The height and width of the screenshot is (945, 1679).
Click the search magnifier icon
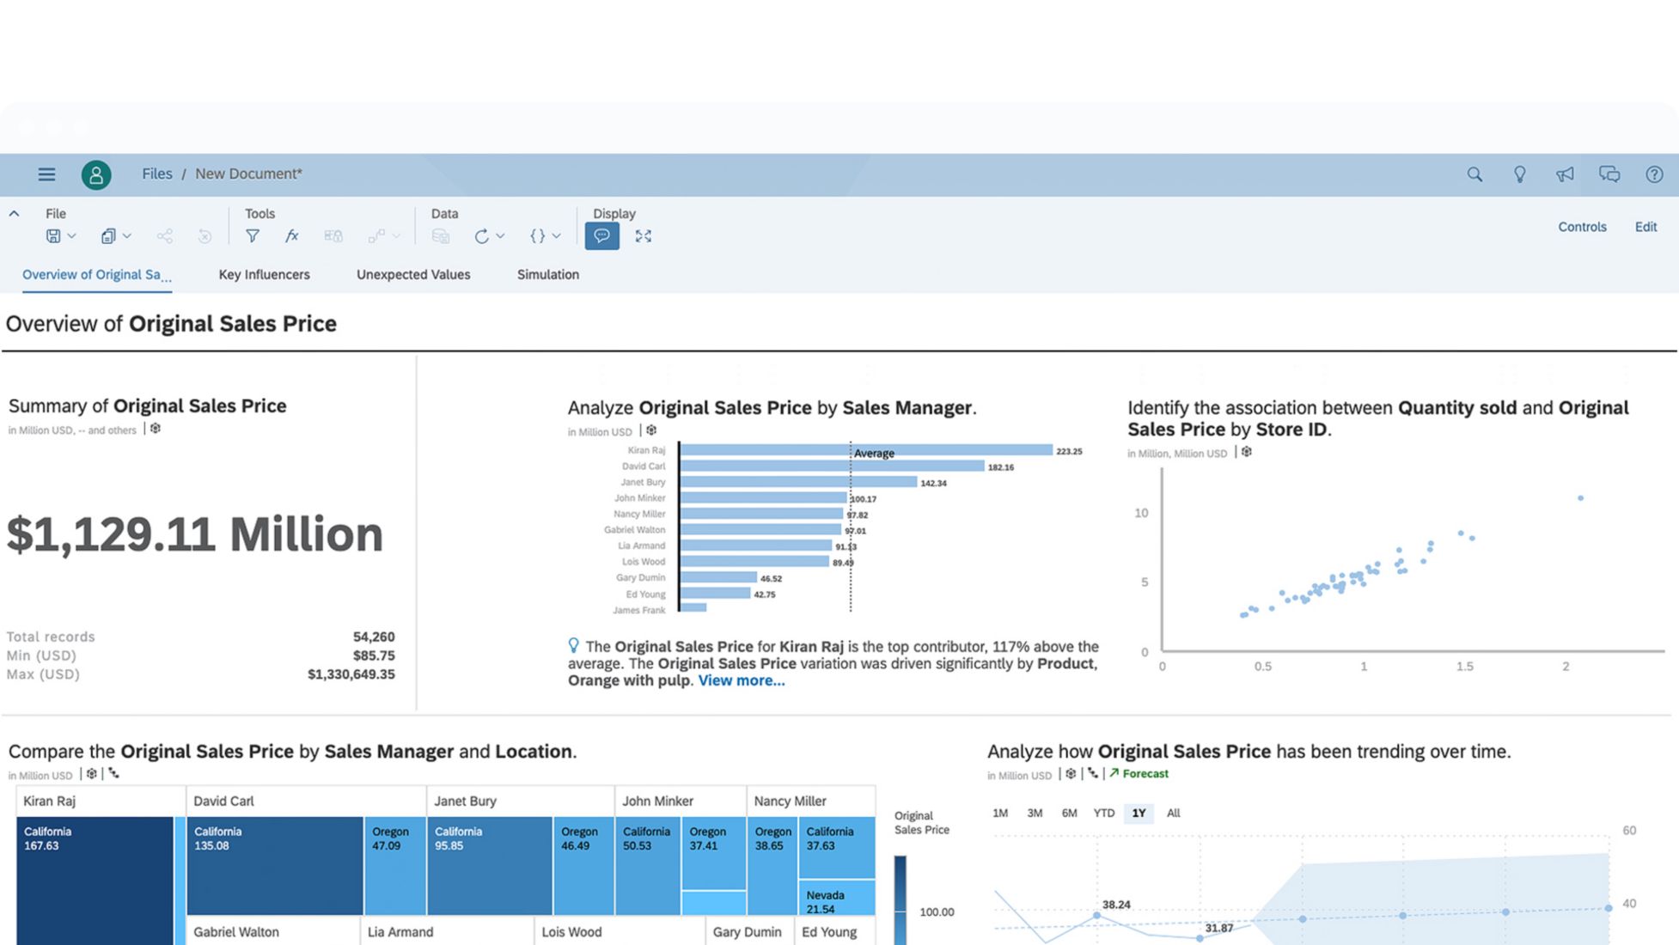click(x=1474, y=174)
